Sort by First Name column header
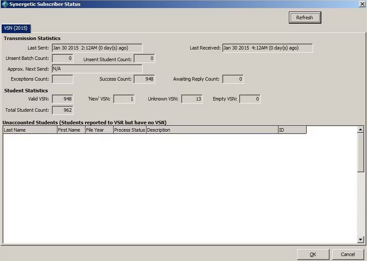The width and height of the screenshot is (367, 261). point(71,130)
